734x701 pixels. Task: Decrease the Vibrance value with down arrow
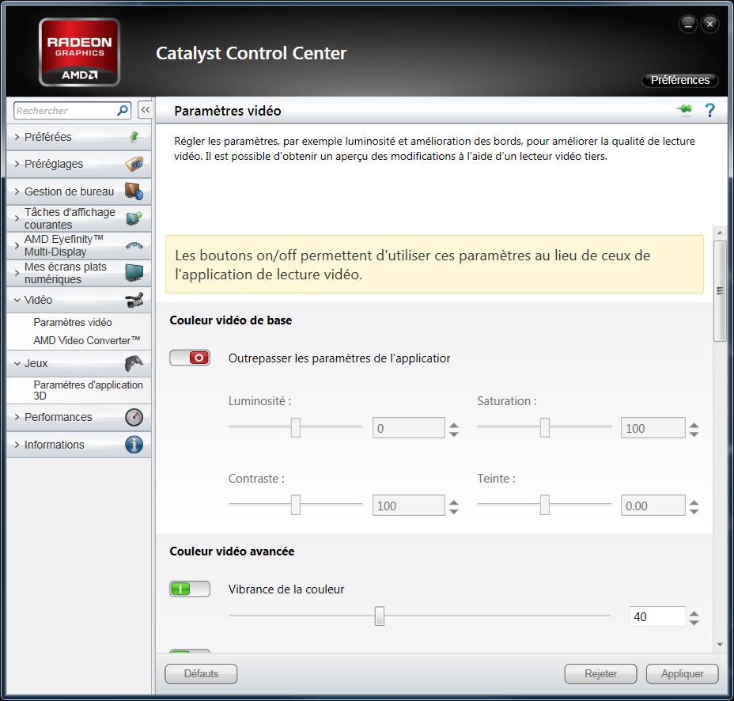694,622
